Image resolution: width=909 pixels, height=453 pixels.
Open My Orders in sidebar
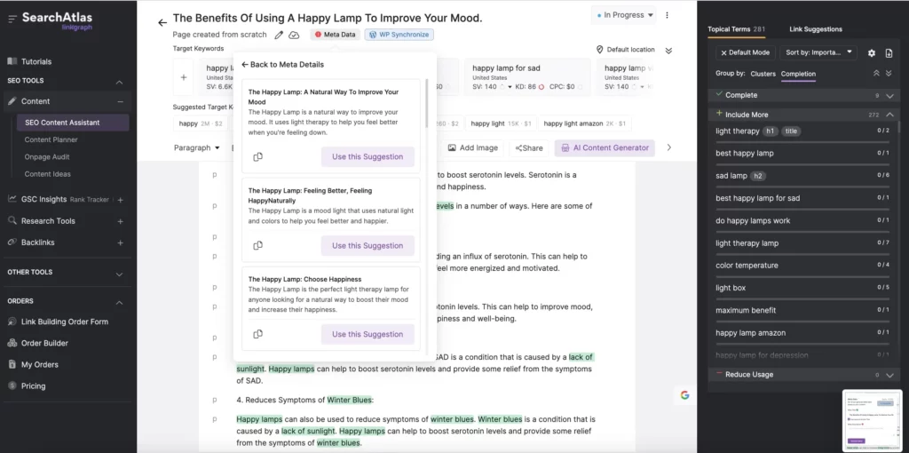[x=40, y=365]
